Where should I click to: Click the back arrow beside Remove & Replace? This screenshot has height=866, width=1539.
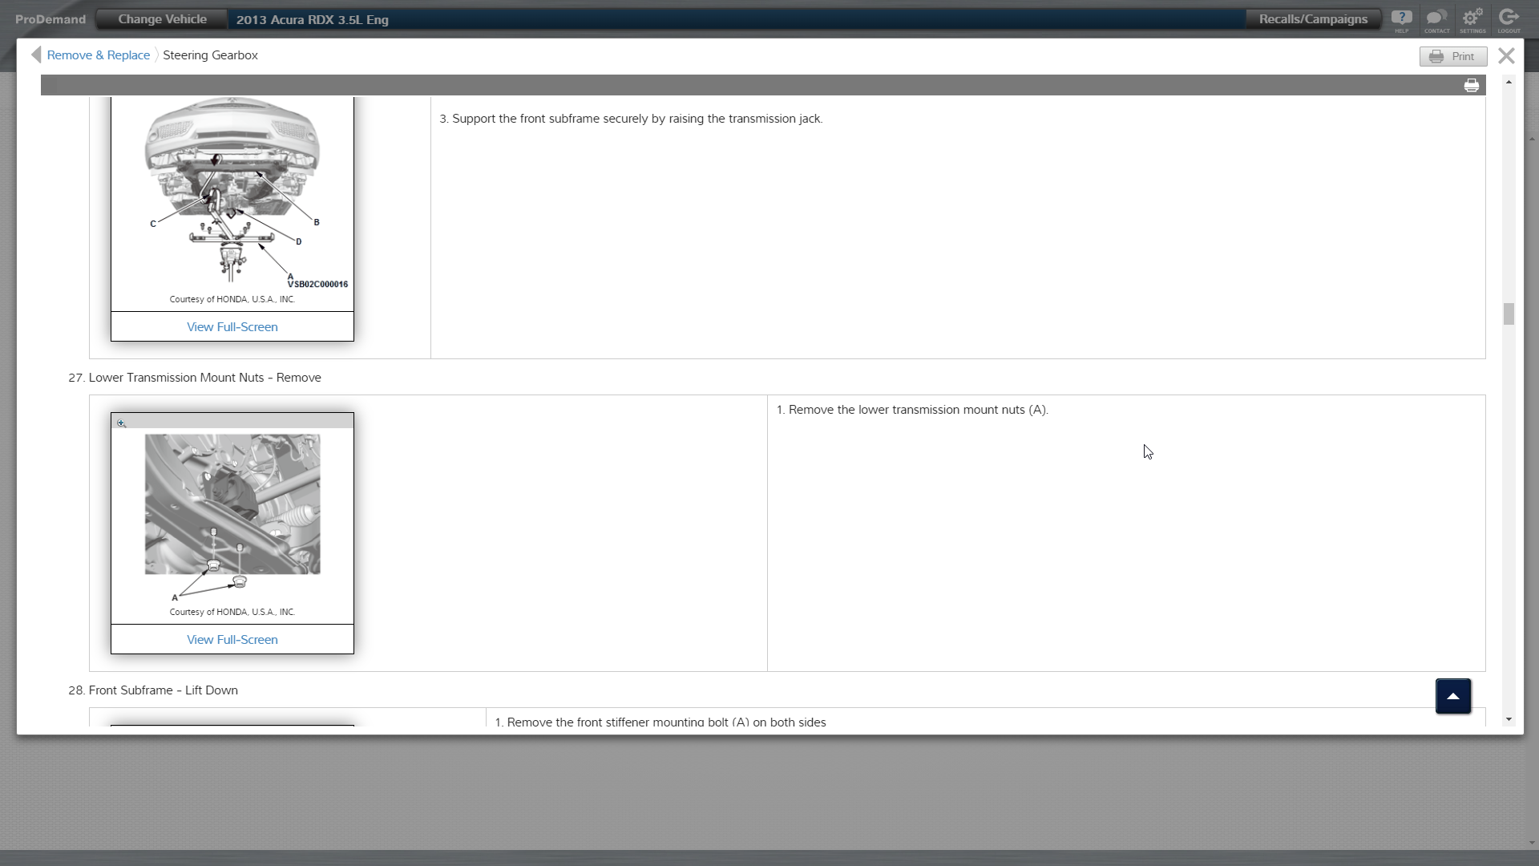(x=36, y=55)
